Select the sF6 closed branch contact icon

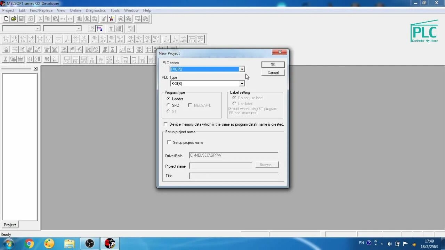[31, 39]
